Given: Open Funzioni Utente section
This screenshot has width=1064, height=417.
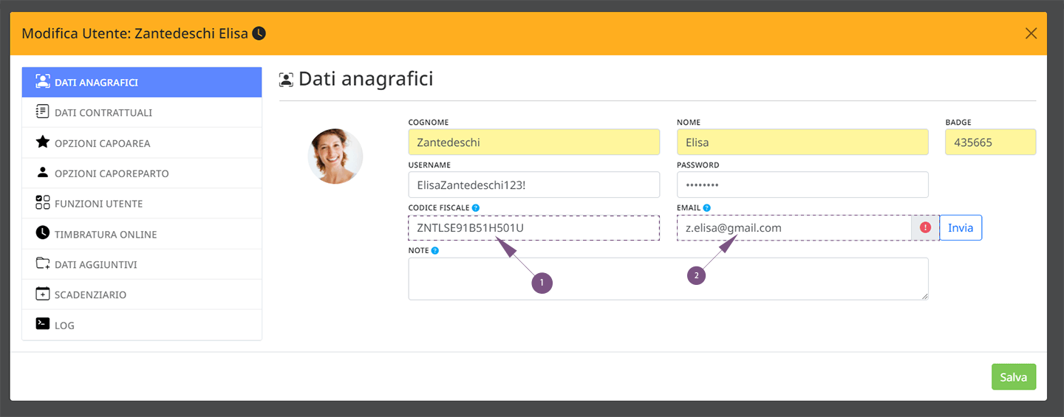Looking at the screenshot, I should pyautogui.click(x=142, y=203).
